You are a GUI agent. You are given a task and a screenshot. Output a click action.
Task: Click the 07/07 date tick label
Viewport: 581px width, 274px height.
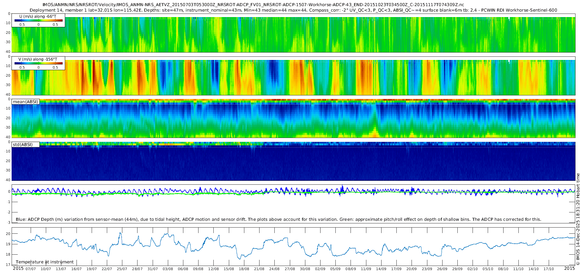pyautogui.click(x=31, y=269)
